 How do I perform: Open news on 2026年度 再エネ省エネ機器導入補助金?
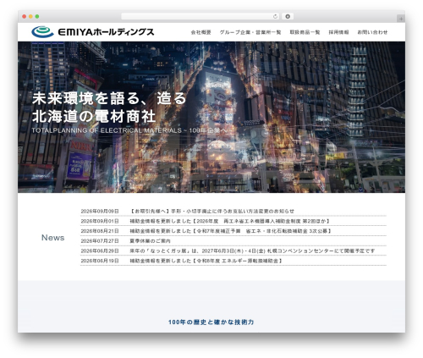click(230, 221)
